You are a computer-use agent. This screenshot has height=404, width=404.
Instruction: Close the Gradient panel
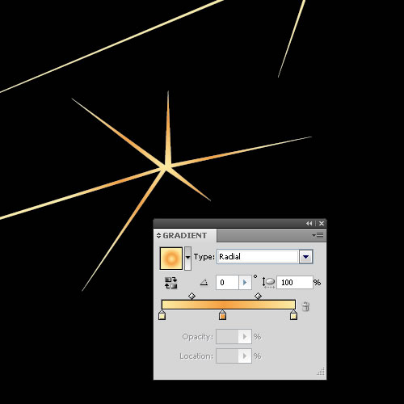click(x=322, y=223)
